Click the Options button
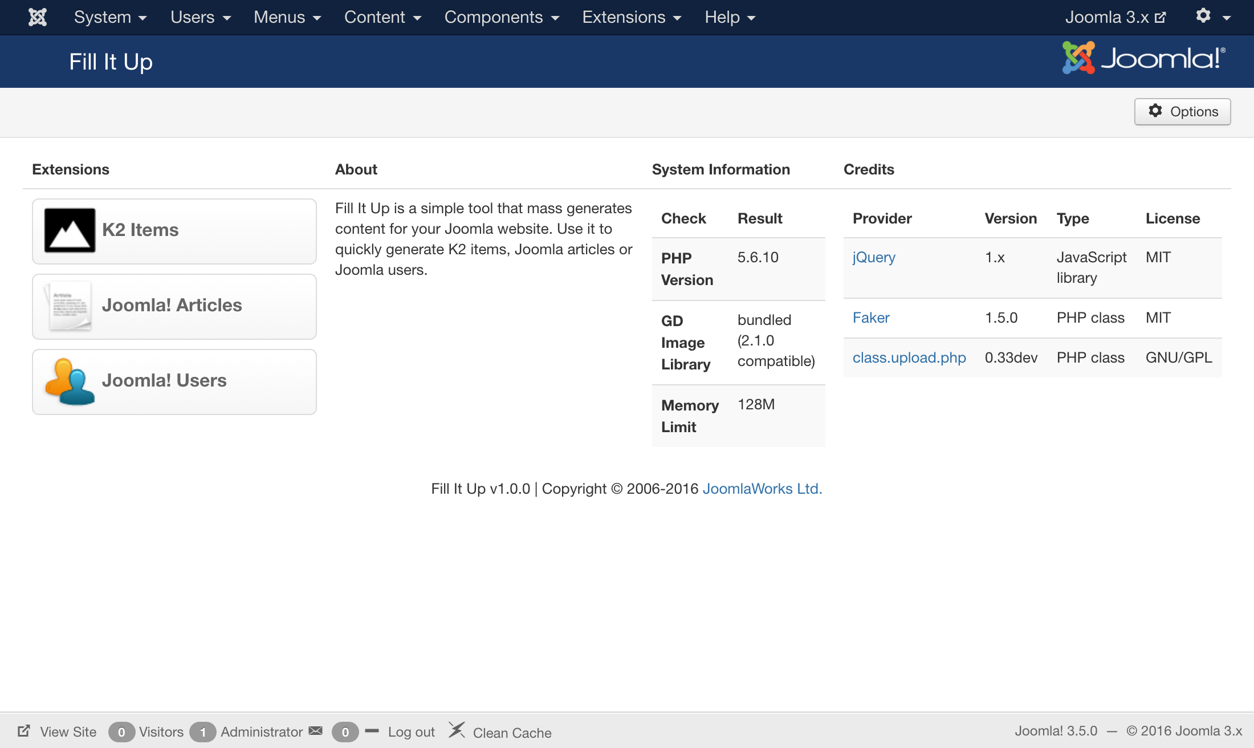The image size is (1254, 748). [1182, 112]
